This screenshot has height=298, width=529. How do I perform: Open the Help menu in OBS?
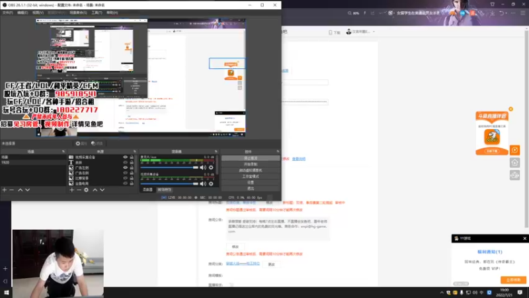112,13
